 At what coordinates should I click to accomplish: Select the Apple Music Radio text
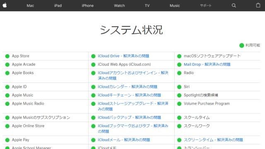pos(28,103)
